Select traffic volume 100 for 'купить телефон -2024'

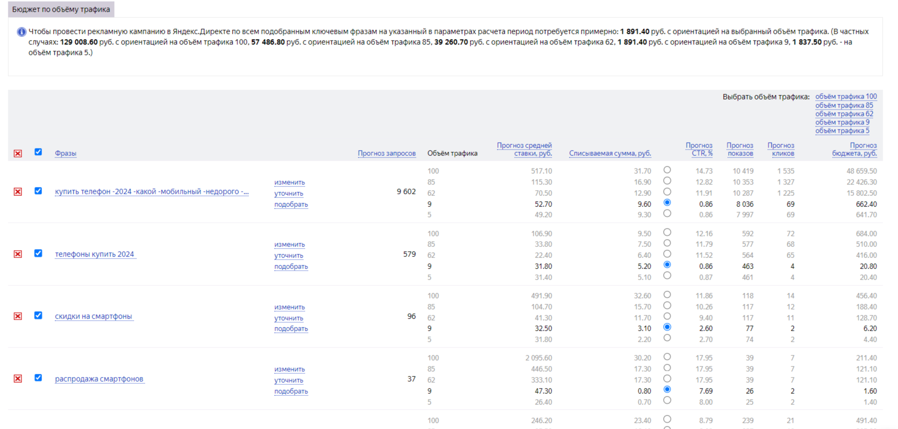(667, 170)
